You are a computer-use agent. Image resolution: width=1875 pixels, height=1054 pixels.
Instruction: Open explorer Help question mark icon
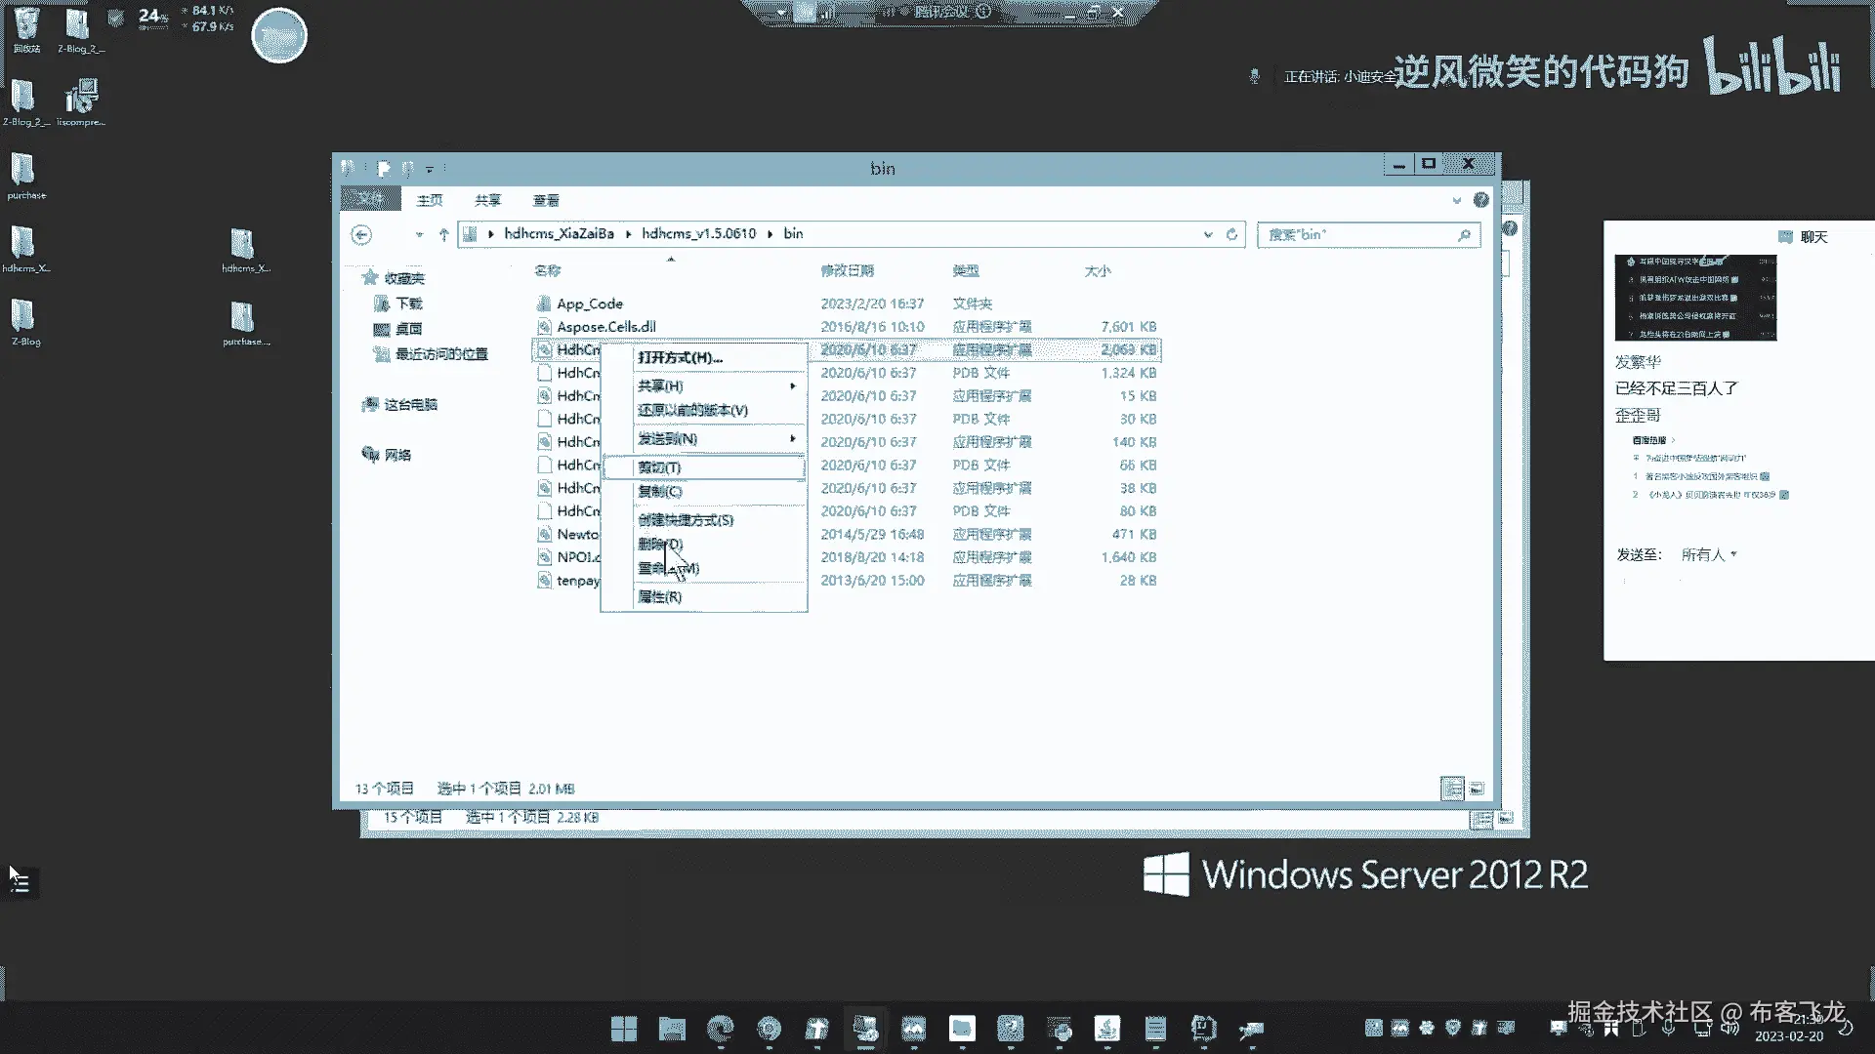[1481, 200]
